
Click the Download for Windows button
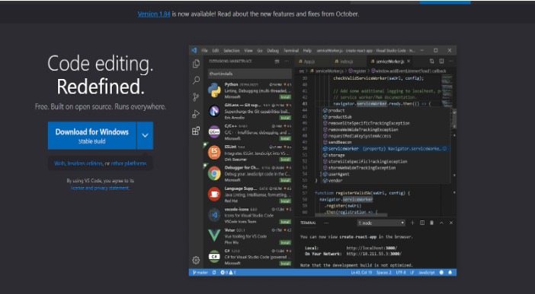(92, 135)
